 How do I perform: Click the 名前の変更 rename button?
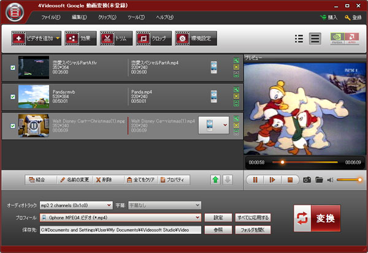[x=75, y=180]
